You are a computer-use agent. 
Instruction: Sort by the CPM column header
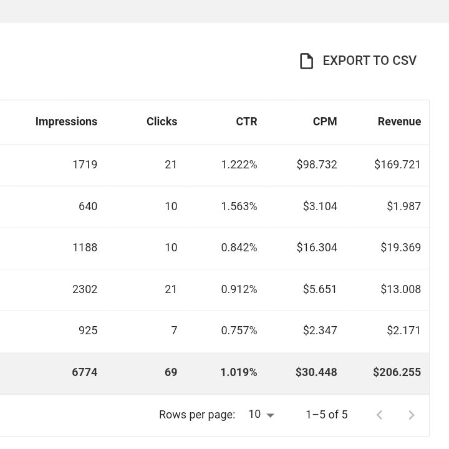324,122
